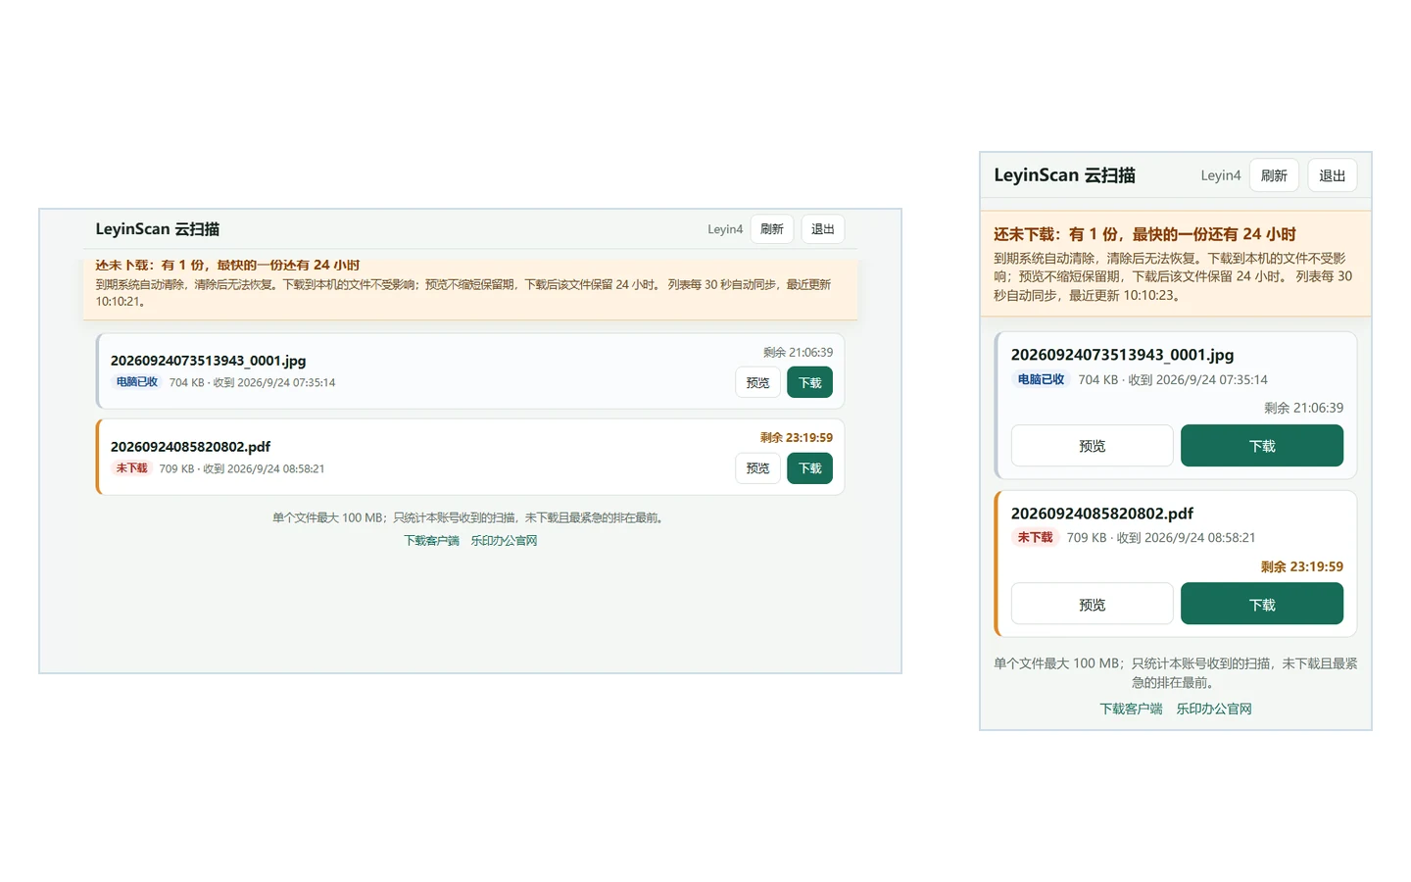Image resolution: width=1411 pixels, height=882 pixels.
Task: Click 剩余 23:19:59 countdown in the wide view
Action: pos(796,438)
